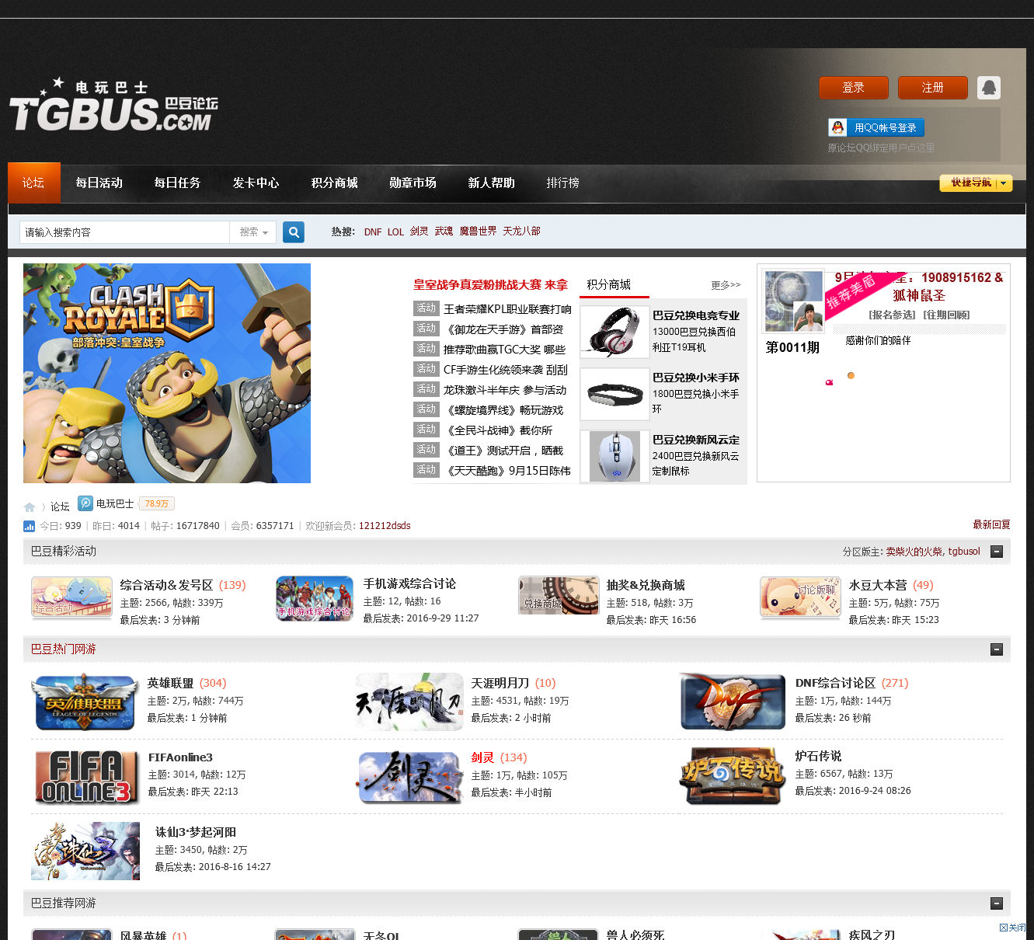Click the 电玩巴士 group icon in breadcrumb
Image resolution: width=1034 pixels, height=940 pixels.
click(x=85, y=503)
